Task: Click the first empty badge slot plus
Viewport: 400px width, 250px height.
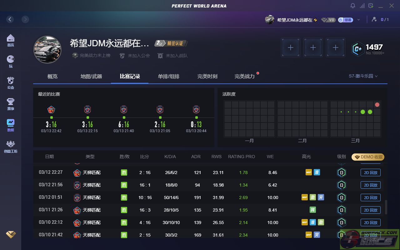Action: 291,47
